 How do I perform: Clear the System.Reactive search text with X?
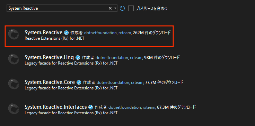click(x=110, y=8)
